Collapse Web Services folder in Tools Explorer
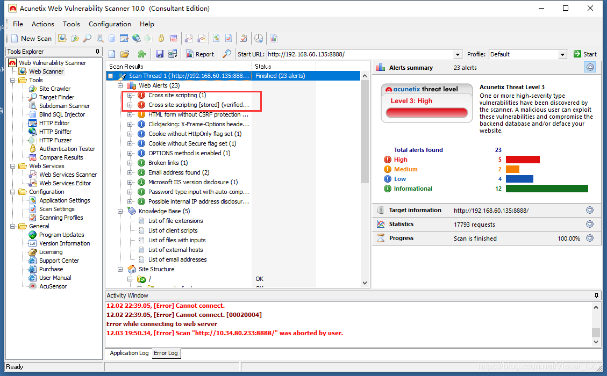The height and width of the screenshot is (376, 607). point(13,166)
